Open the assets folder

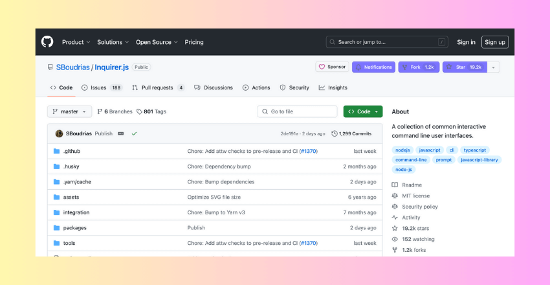pyautogui.click(x=71, y=198)
